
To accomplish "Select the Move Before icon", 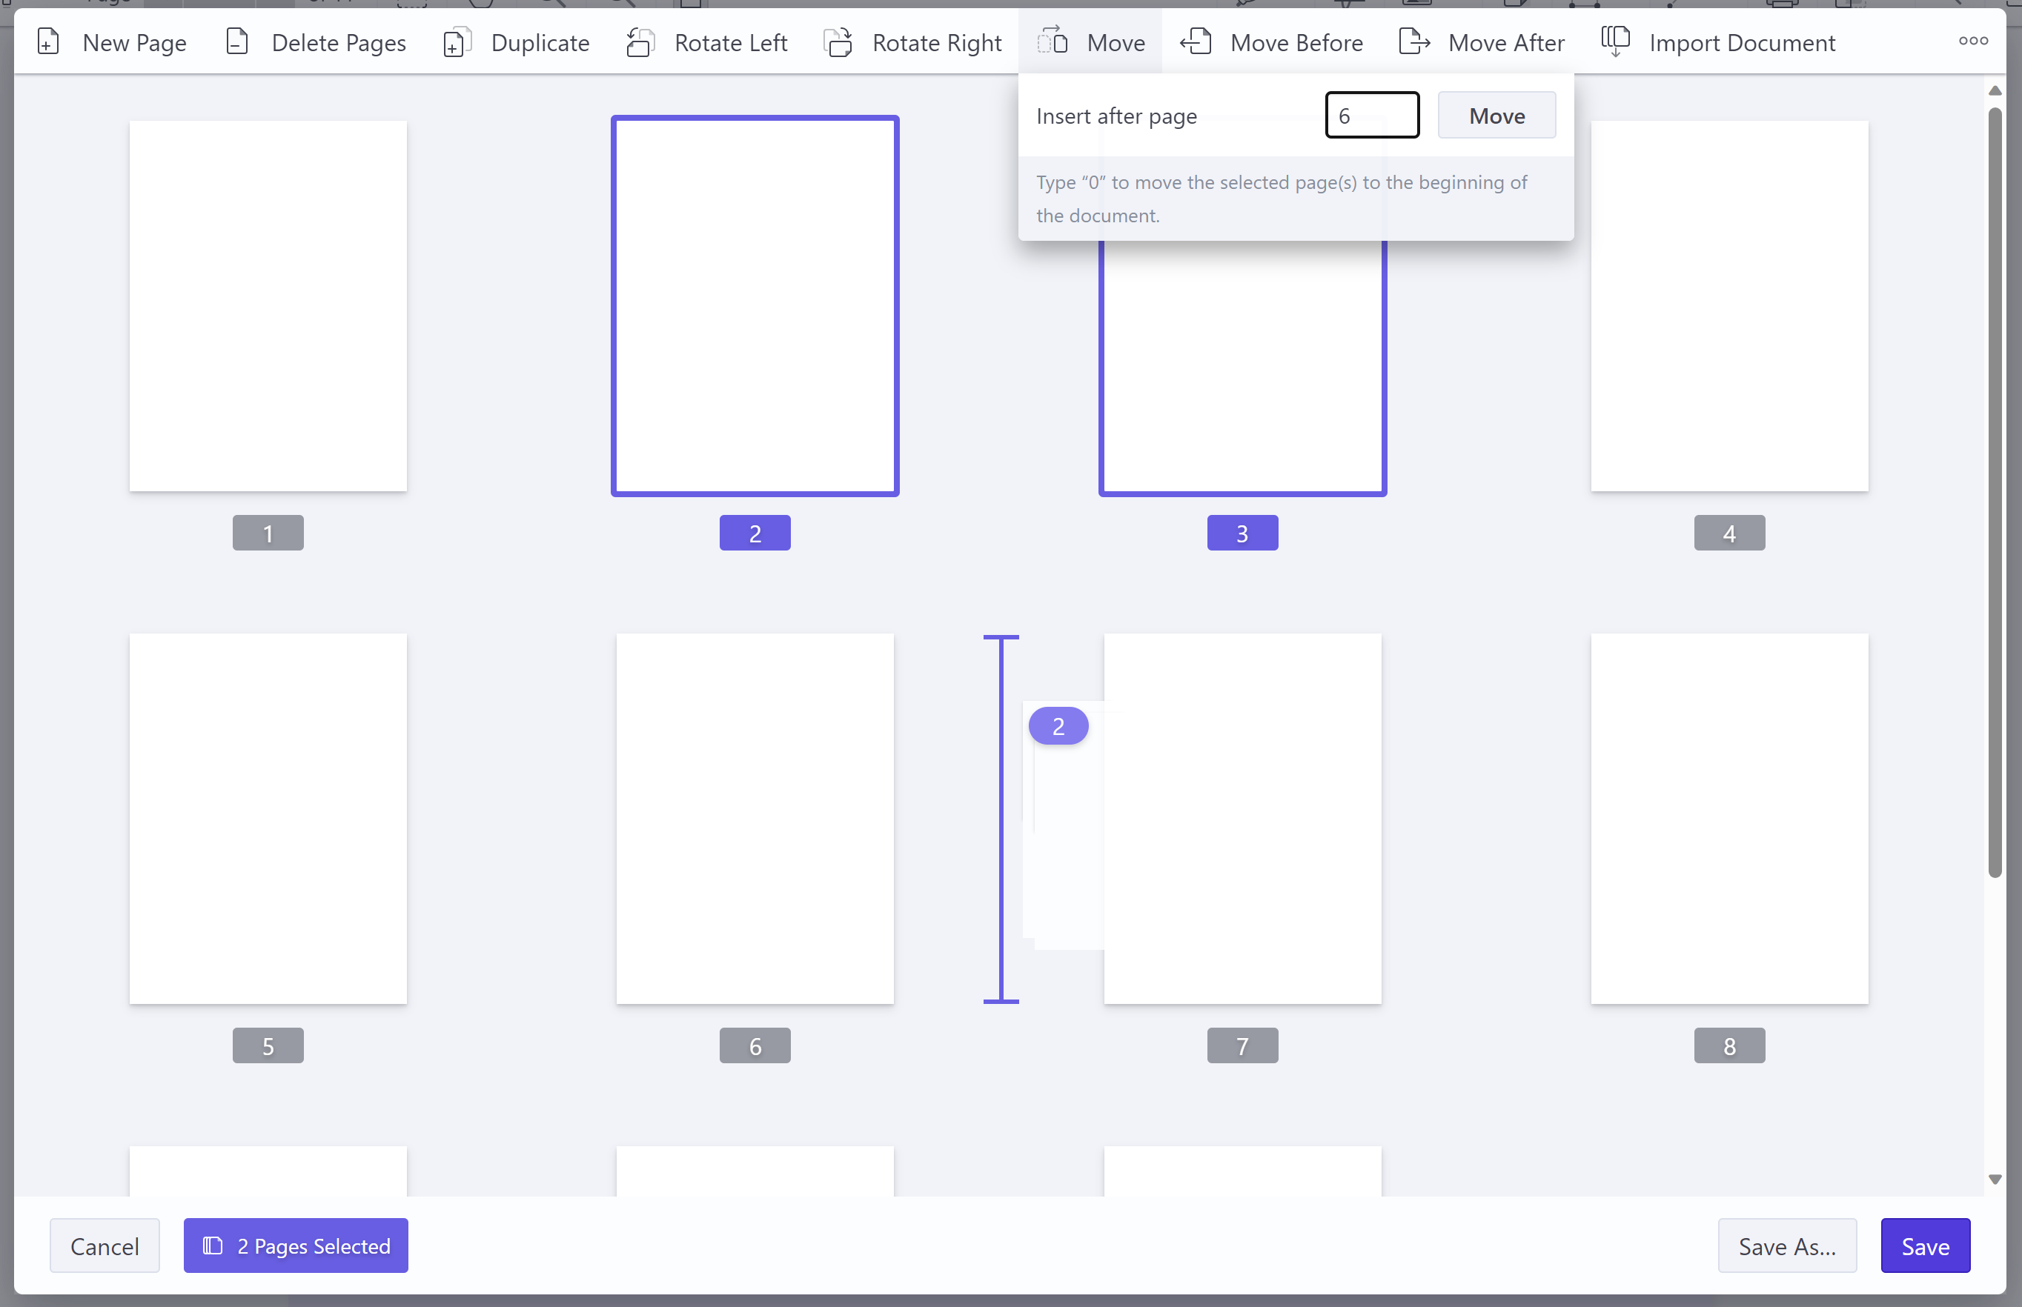I will [1196, 41].
